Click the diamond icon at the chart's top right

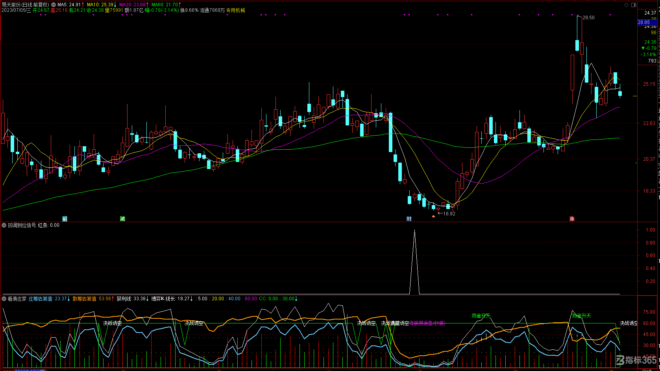click(627, 5)
